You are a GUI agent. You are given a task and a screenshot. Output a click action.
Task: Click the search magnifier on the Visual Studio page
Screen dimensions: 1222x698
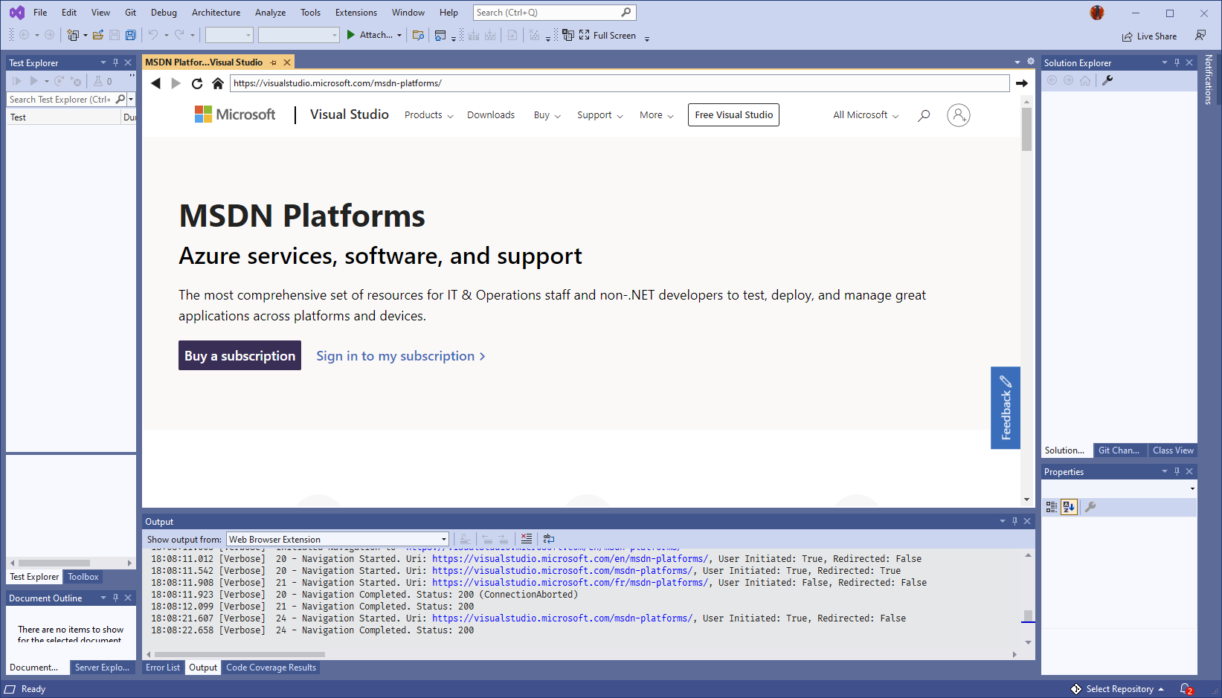[923, 115]
